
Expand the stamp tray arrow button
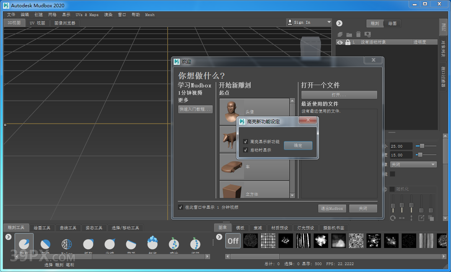[219, 237]
